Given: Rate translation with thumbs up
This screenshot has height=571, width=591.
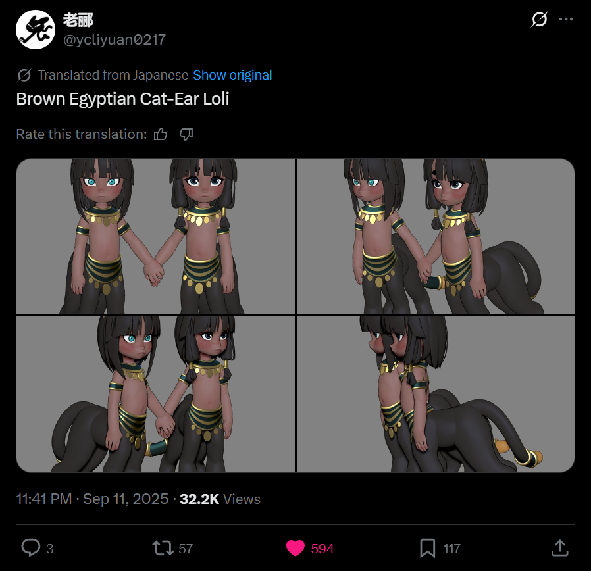Looking at the screenshot, I should tap(160, 134).
